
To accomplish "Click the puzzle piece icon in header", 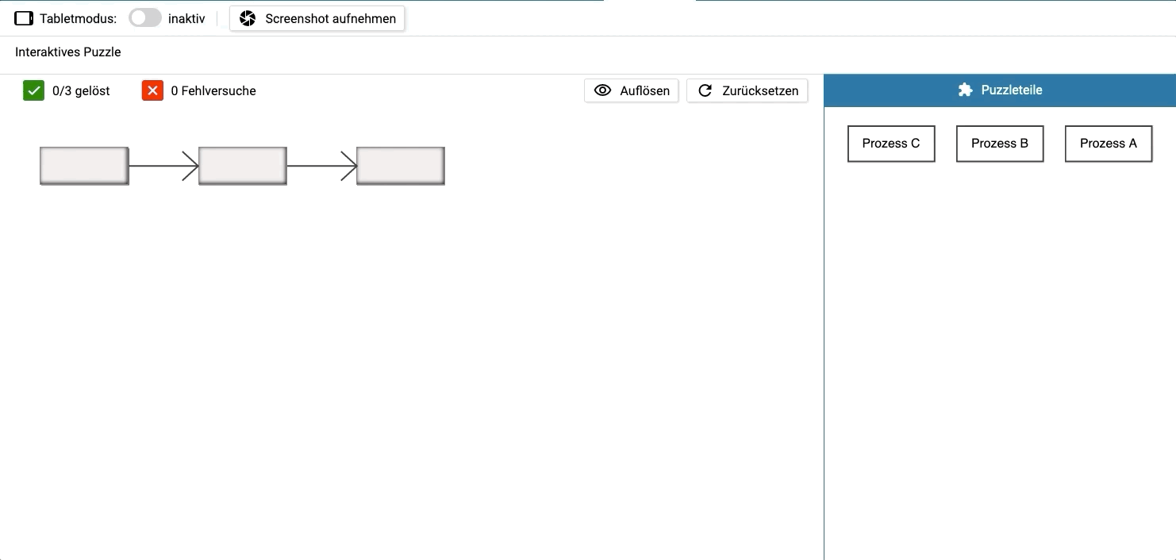I will pos(965,90).
